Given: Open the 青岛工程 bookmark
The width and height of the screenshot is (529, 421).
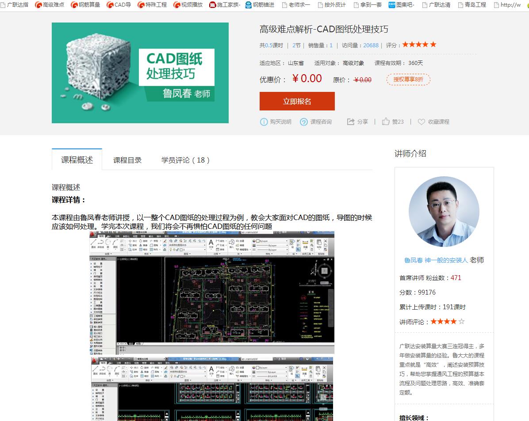Looking at the screenshot, I should click(472, 5).
